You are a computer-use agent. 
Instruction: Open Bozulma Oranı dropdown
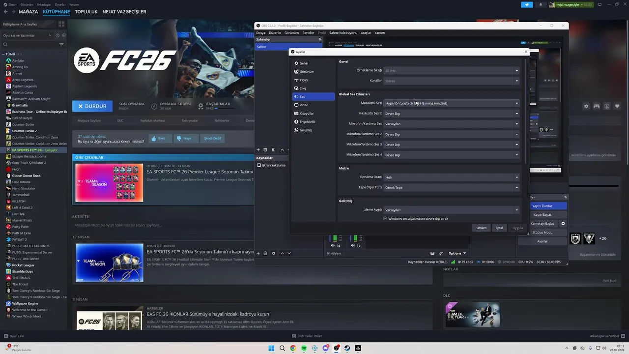coord(452,177)
